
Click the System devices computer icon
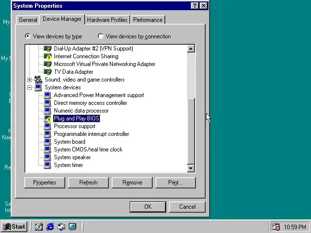point(38,87)
